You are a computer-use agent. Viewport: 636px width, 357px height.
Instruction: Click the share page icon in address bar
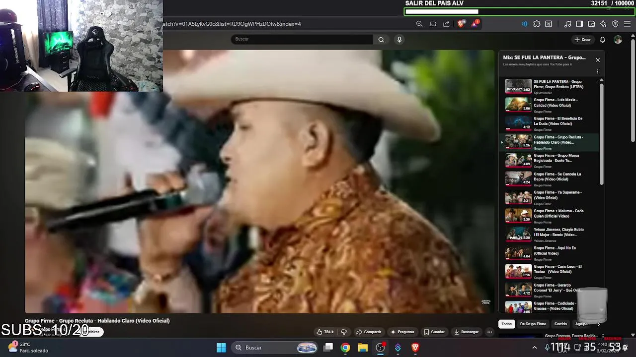click(x=446, y=24)
